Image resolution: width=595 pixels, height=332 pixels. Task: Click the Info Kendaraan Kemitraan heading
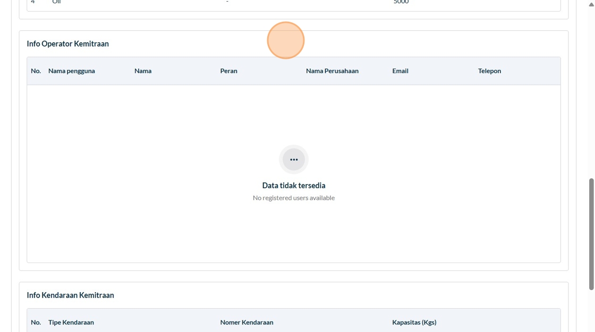point(70,295)
